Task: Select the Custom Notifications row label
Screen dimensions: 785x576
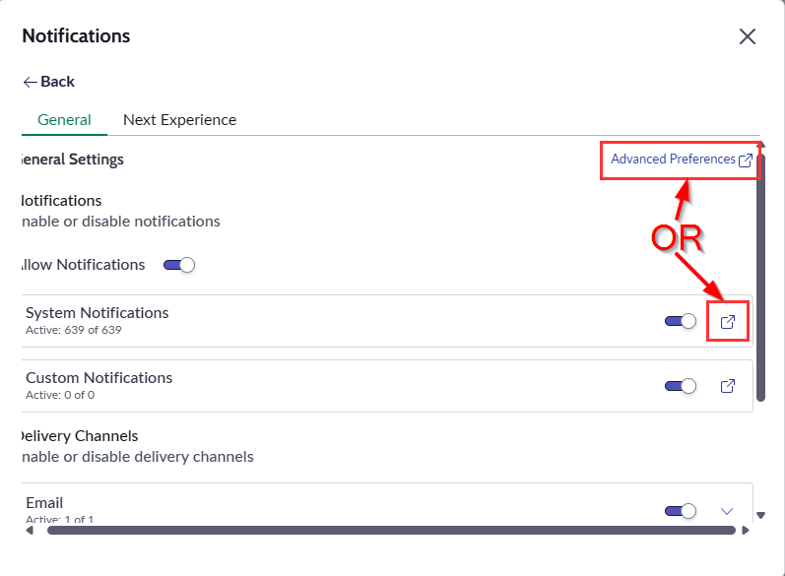Action: click(x=98, y=378)
